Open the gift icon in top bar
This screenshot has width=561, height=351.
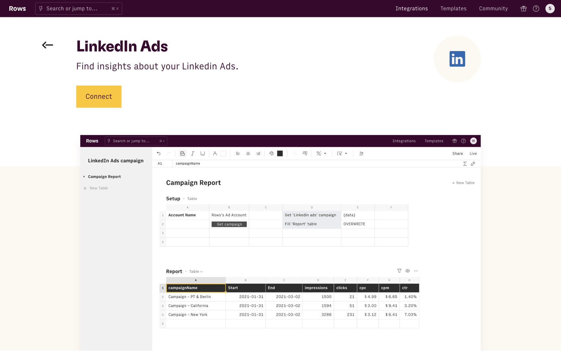coord(523,9)
